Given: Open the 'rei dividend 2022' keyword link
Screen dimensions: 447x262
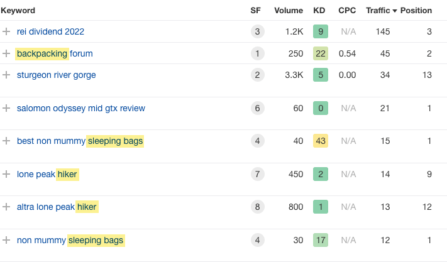Looking at the screenshot, I should [x=50, y=31].
